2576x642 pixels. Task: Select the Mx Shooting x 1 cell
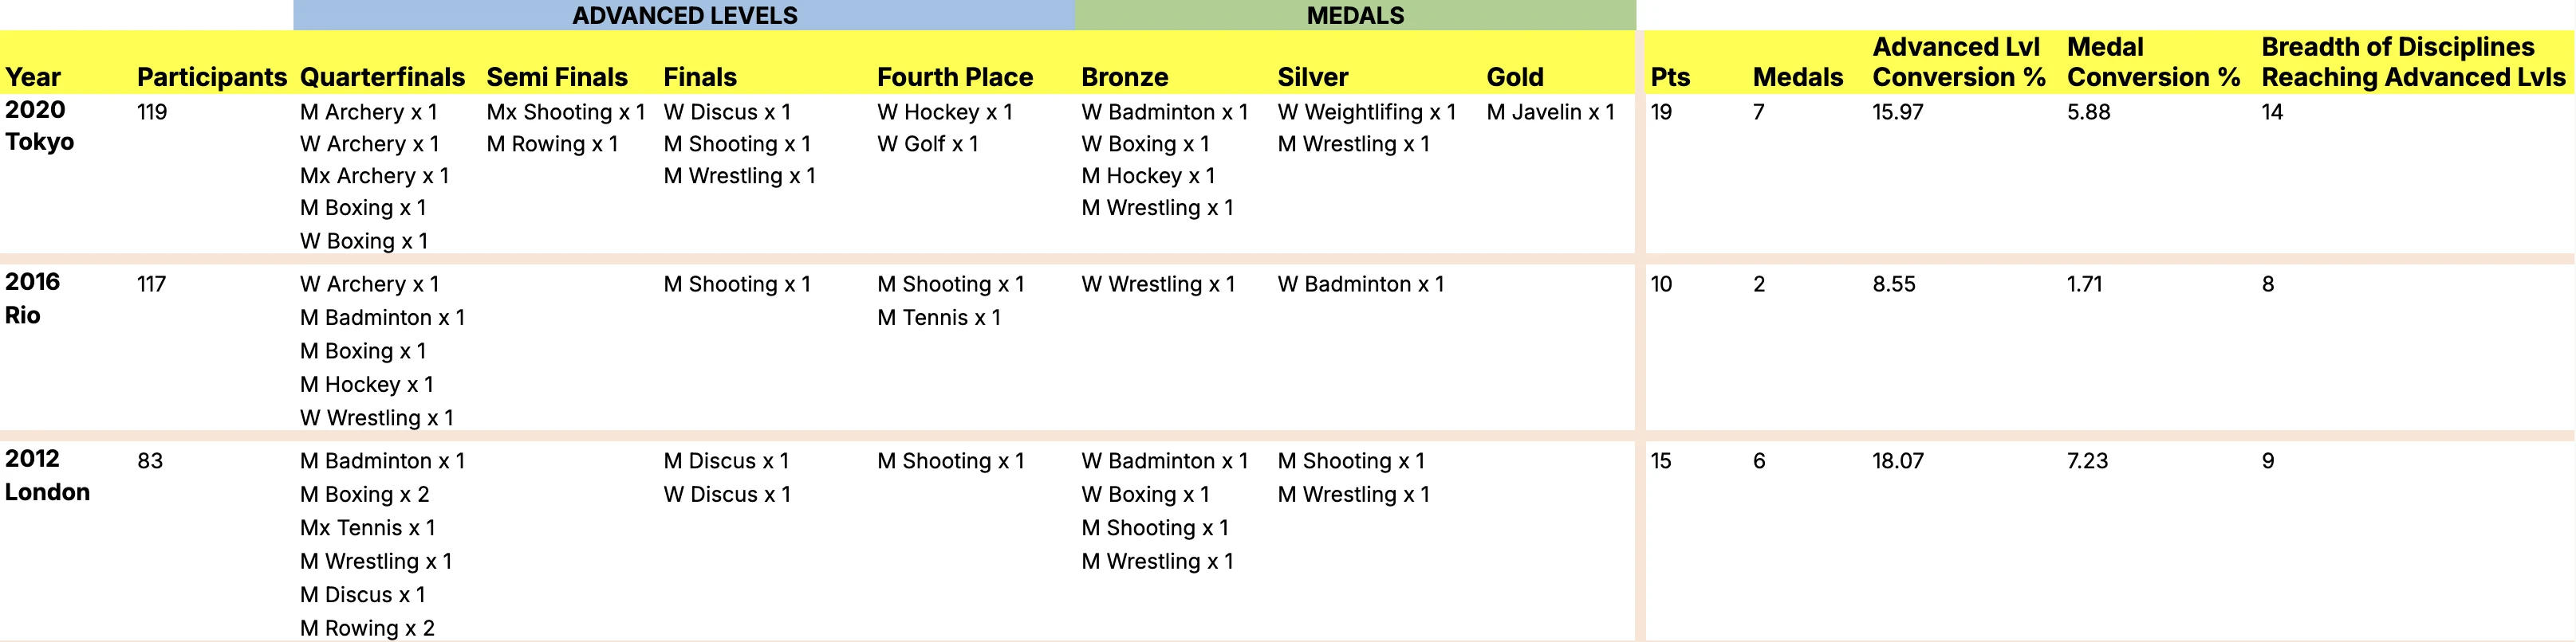tap(566, 112)
